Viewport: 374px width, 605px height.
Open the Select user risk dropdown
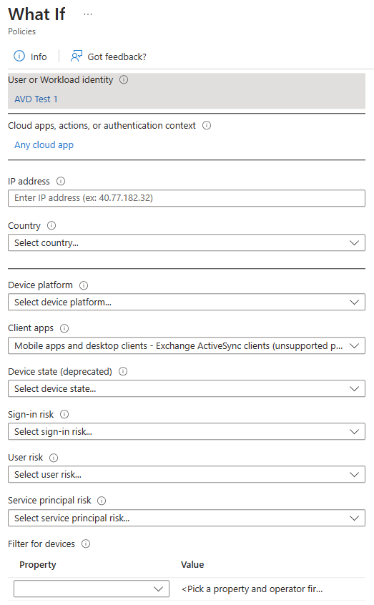tap(187, 474)
